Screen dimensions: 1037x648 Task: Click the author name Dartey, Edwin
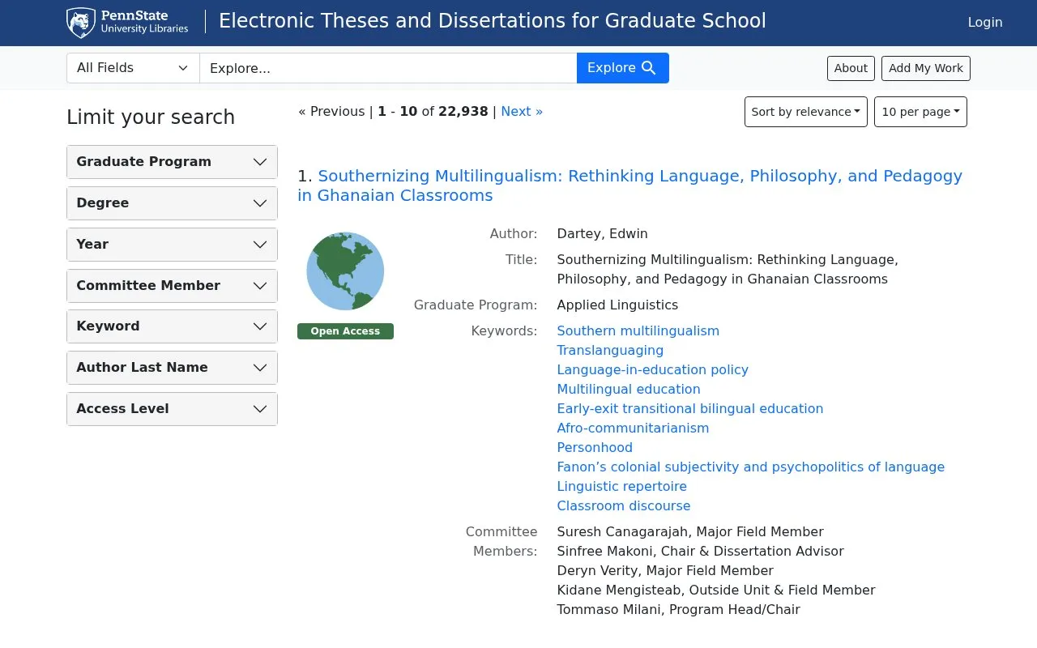[x=602, y=233]
